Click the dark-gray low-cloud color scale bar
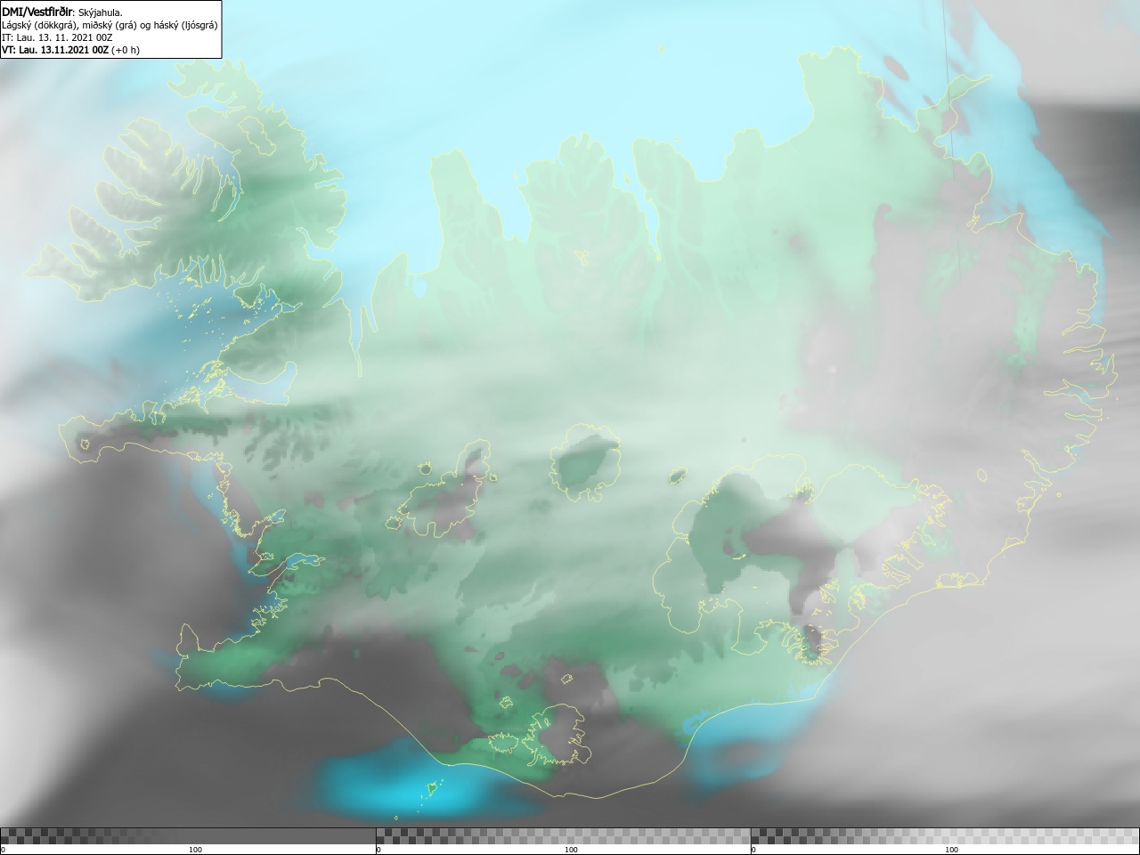Image resolution: width=1140 pixels, height=855 pixels. [x=188, y=835]
